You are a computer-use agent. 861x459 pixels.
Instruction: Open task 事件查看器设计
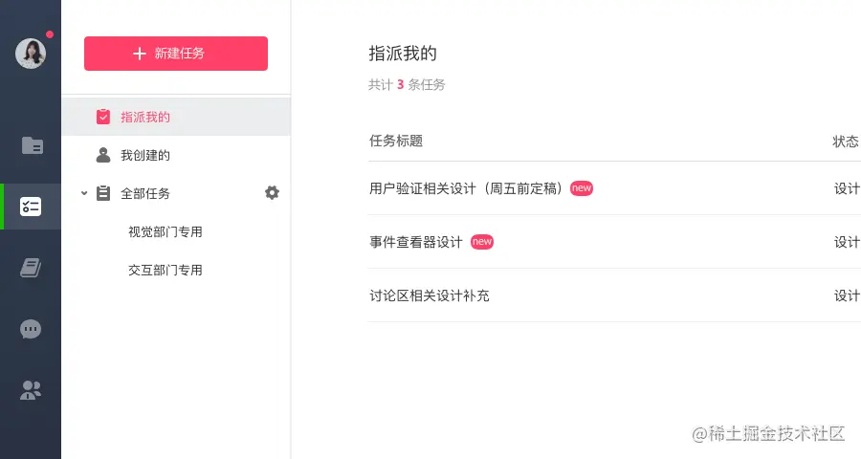pos(416,242)
